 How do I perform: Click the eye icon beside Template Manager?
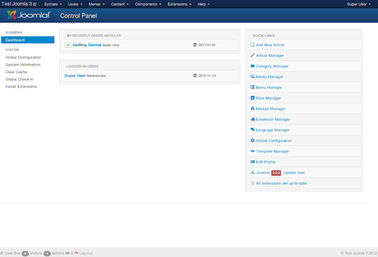(252, 151)
